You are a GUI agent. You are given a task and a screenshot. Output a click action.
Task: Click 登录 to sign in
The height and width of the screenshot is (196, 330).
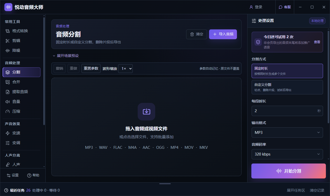click(x=256, y=7)
